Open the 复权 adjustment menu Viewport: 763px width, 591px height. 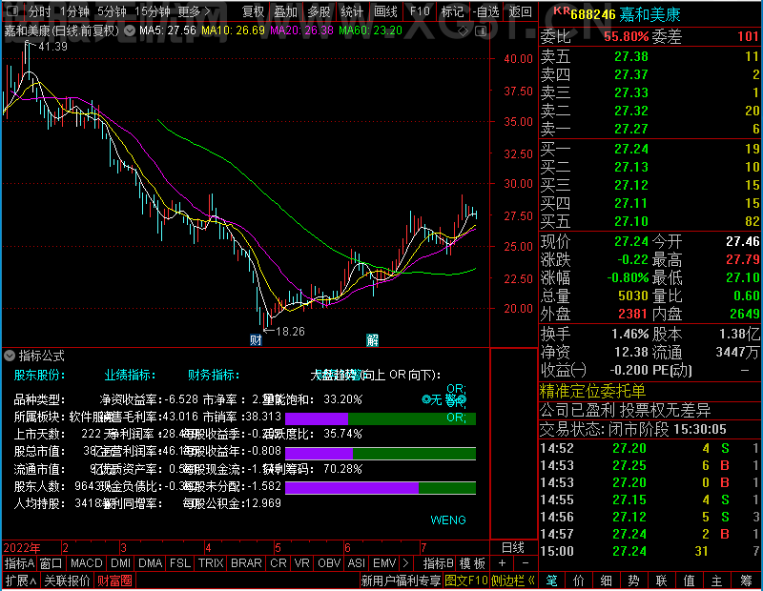coord(253,11)
